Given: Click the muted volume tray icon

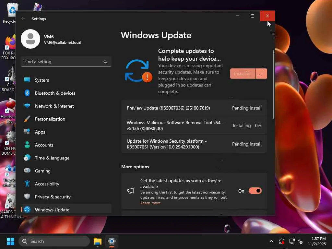Looking at the screenshot, I should click(x=300, y=241).
